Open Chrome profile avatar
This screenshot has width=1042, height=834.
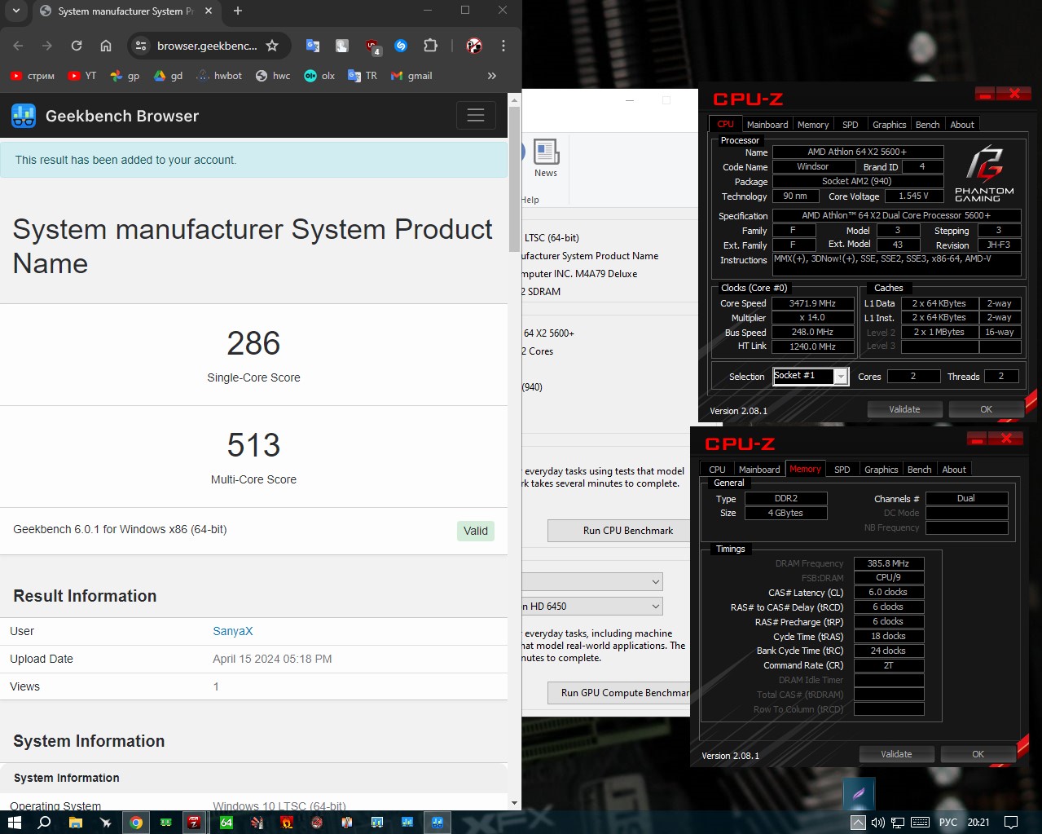(x=474, y=46)
